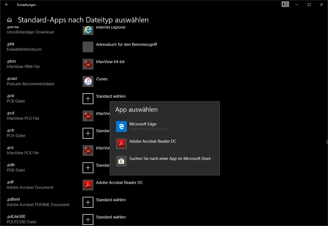
Task: Click the plus icon for .pdfxml
Action: [x=88, y=202]
